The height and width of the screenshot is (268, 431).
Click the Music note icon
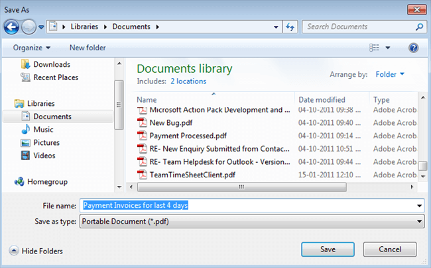[x=26, y=129]
